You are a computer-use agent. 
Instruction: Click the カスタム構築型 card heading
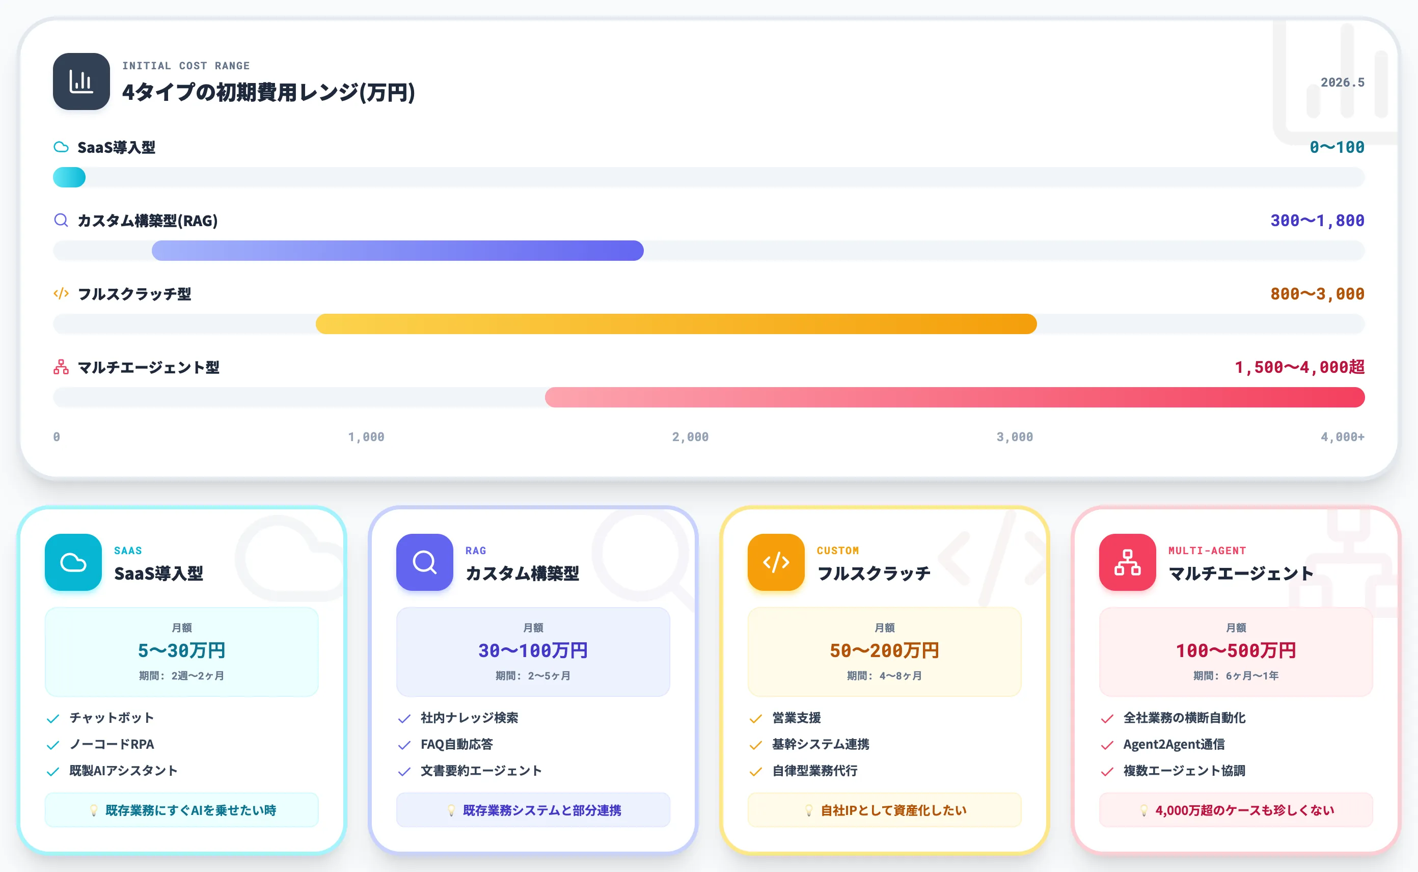522,573
